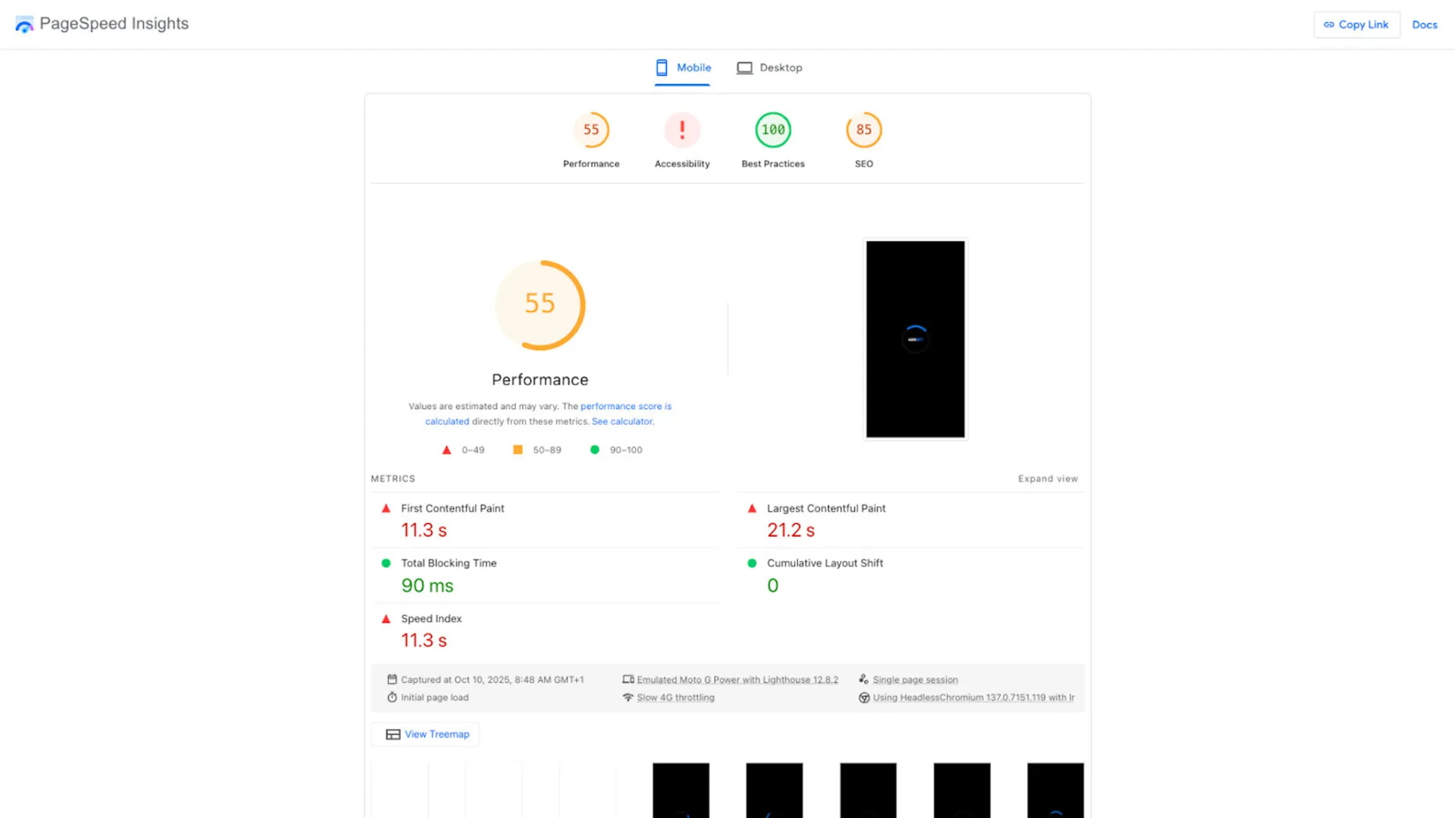
Task: Click the Copy Link button
Action: [1356, 24]
